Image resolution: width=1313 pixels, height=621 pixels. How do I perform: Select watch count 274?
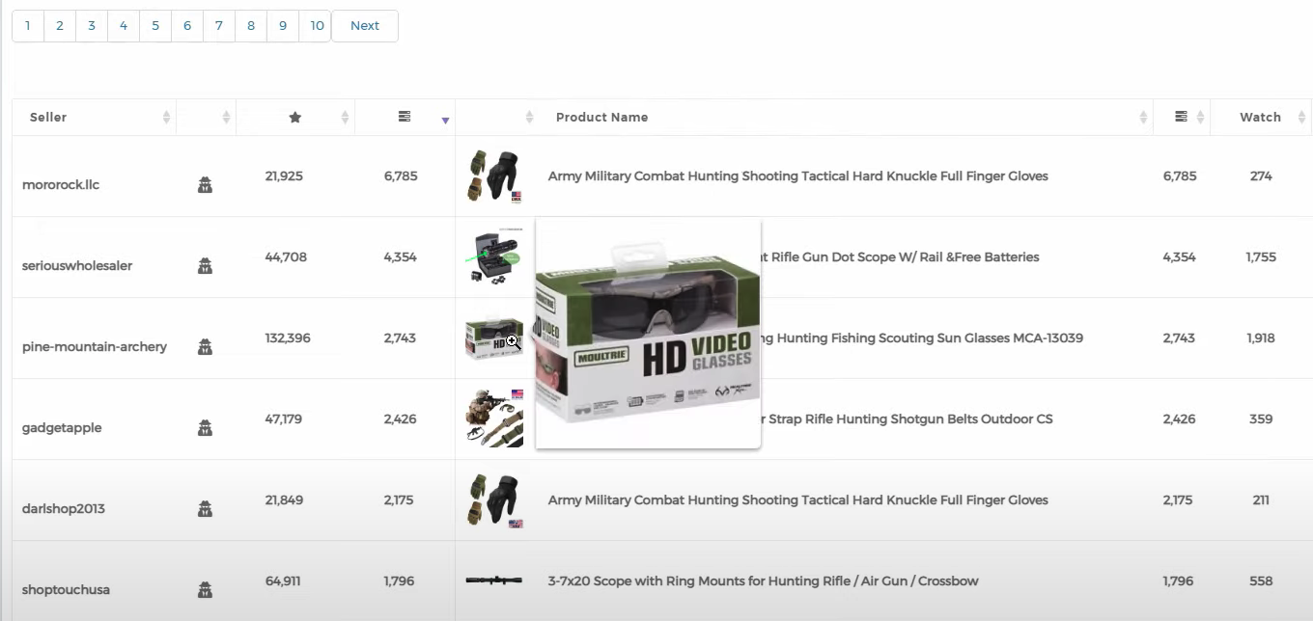pos(1261,176)
